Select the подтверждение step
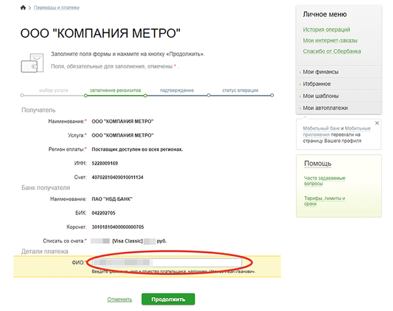The height and width of the screenshot is (311, 393). tap(177, 90)
